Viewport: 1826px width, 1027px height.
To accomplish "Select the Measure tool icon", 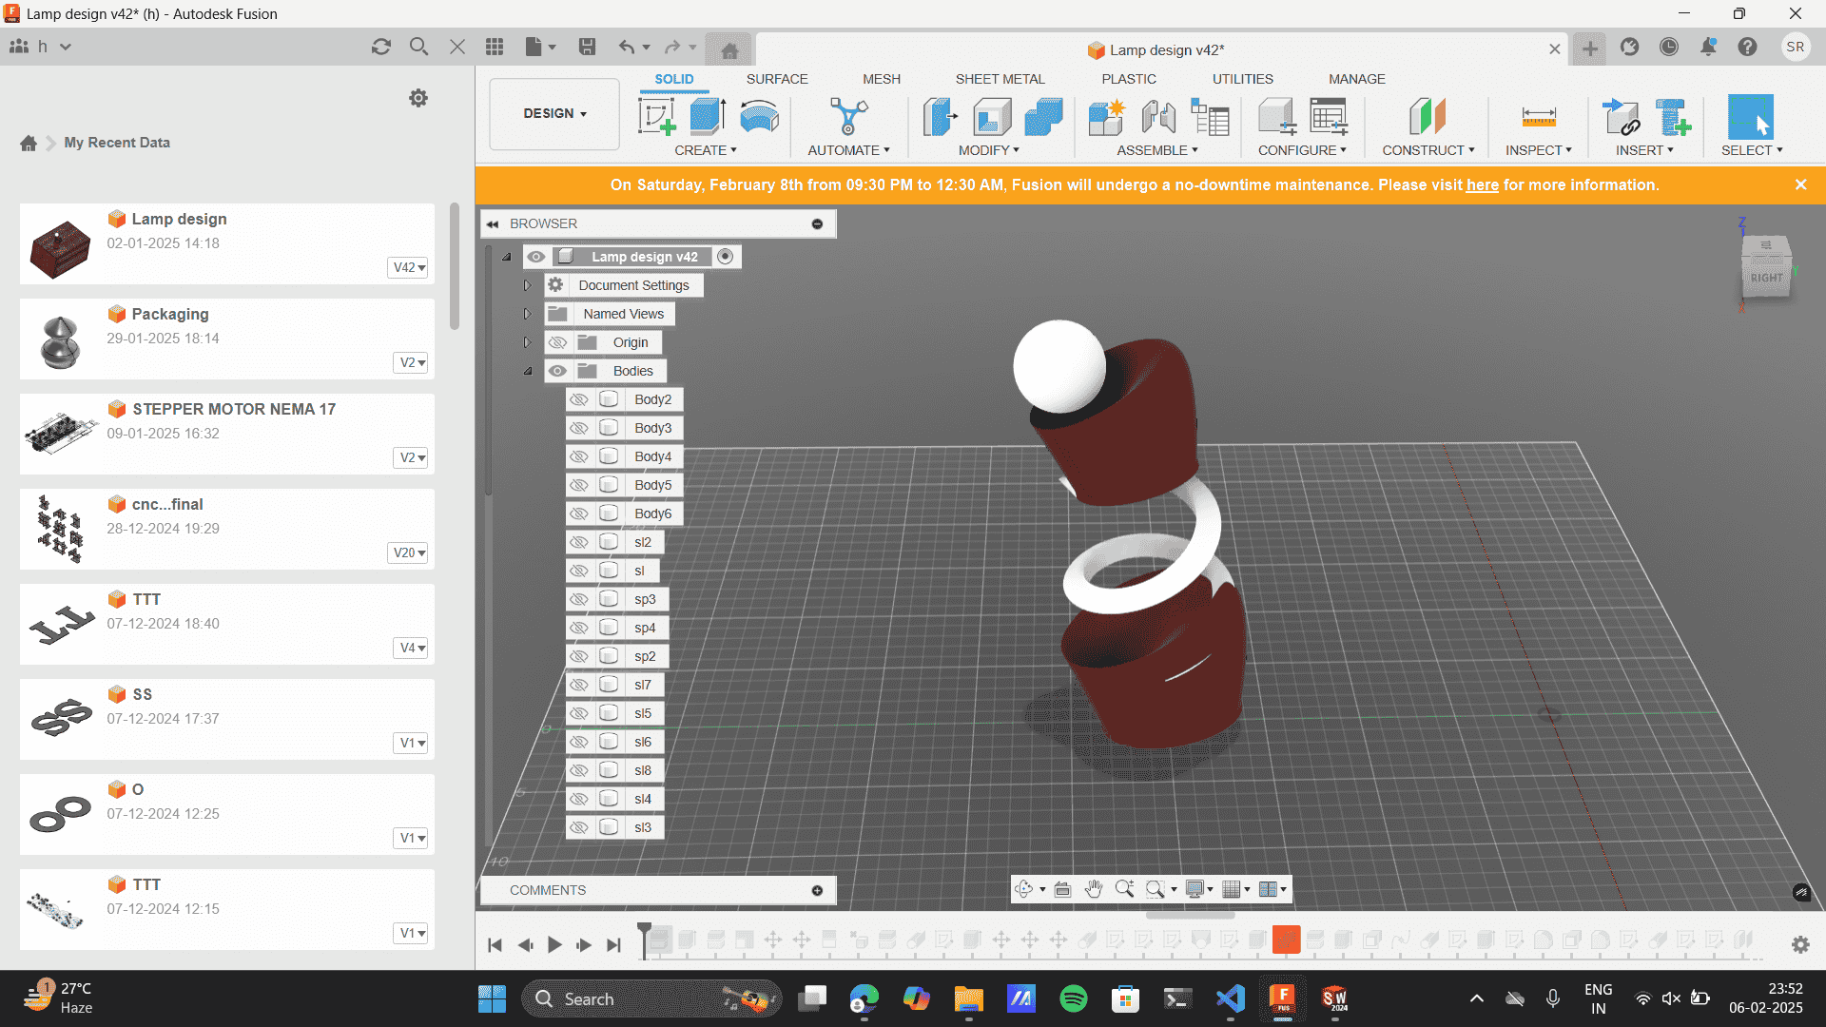I will coord(1538,117).
